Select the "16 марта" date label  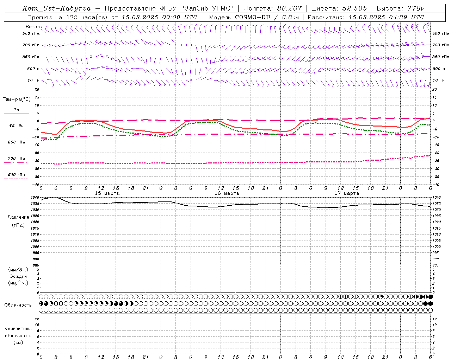(x=227, y=193)
